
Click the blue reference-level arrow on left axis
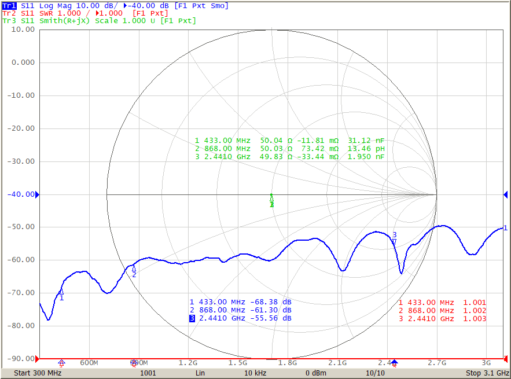pos(36,194)
